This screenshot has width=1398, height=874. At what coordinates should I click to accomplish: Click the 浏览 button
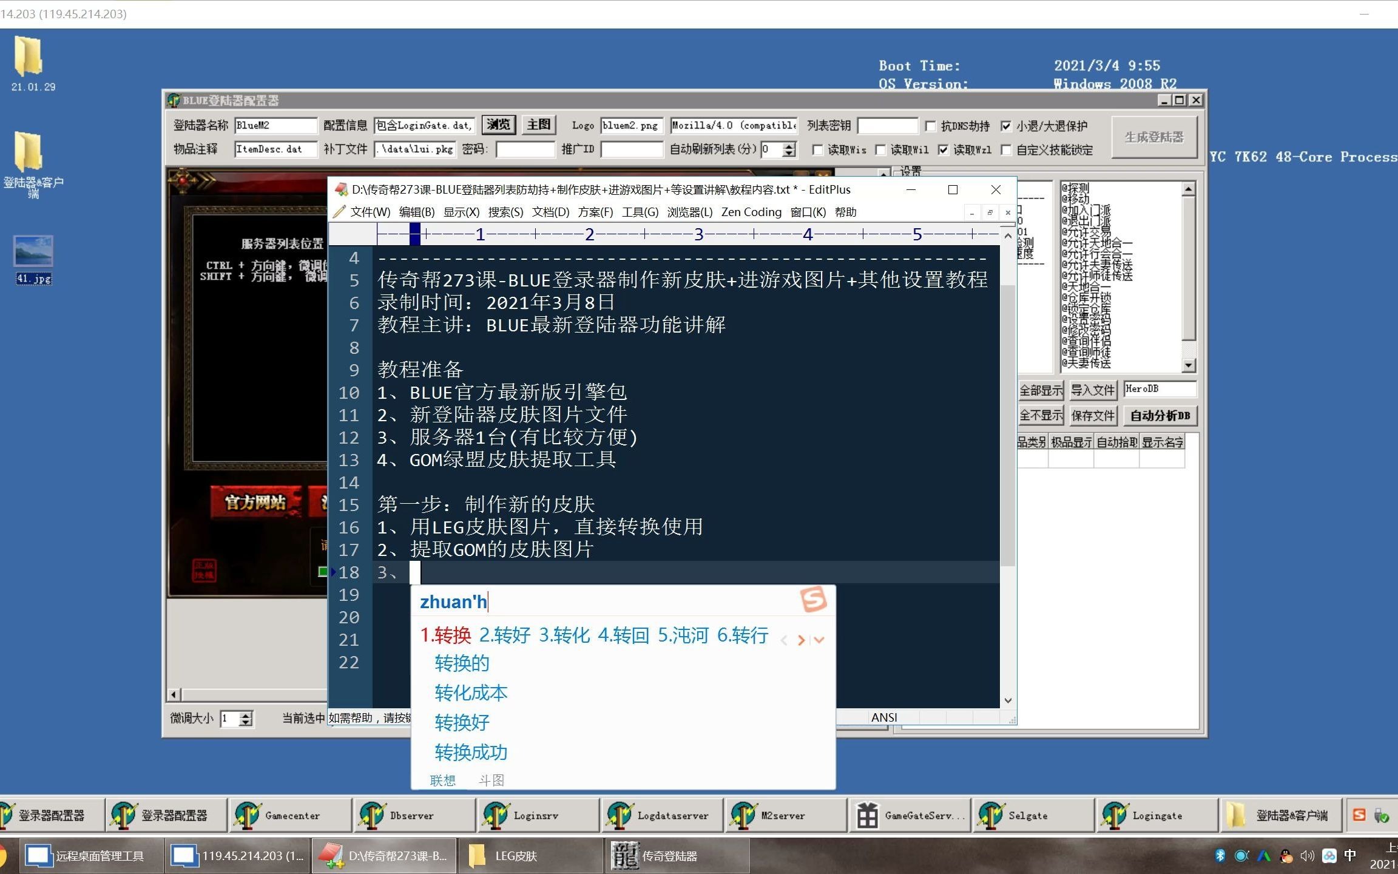[x=498, y=125]
